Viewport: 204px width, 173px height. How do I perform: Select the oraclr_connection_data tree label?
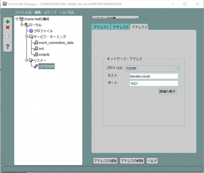(x=56, y=43)
